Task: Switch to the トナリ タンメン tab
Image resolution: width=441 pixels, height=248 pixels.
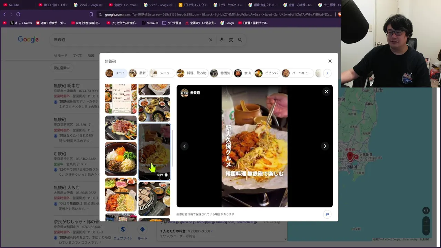Action: click(227, 5)
